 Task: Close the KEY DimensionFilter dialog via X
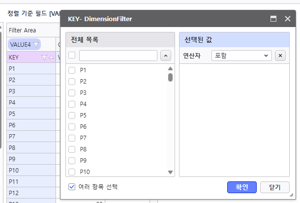click(x=288, y=19)
